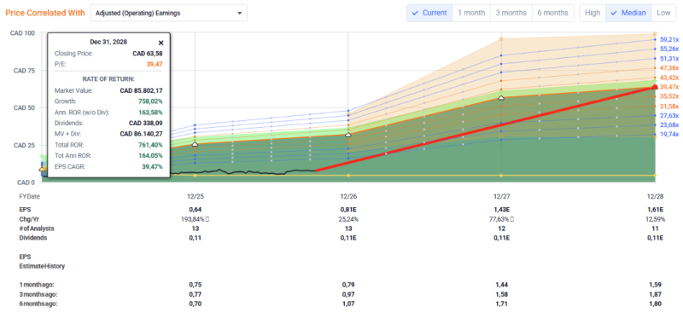This screenshot has height=318, width=683.
Task: Toggle the Current estimate option
Action: 429,13
